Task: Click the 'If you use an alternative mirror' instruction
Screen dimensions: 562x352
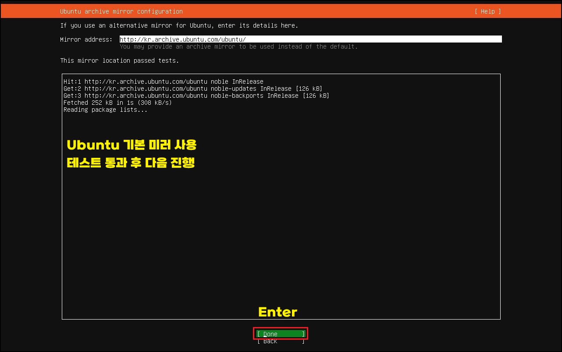Action: point(179,25)
